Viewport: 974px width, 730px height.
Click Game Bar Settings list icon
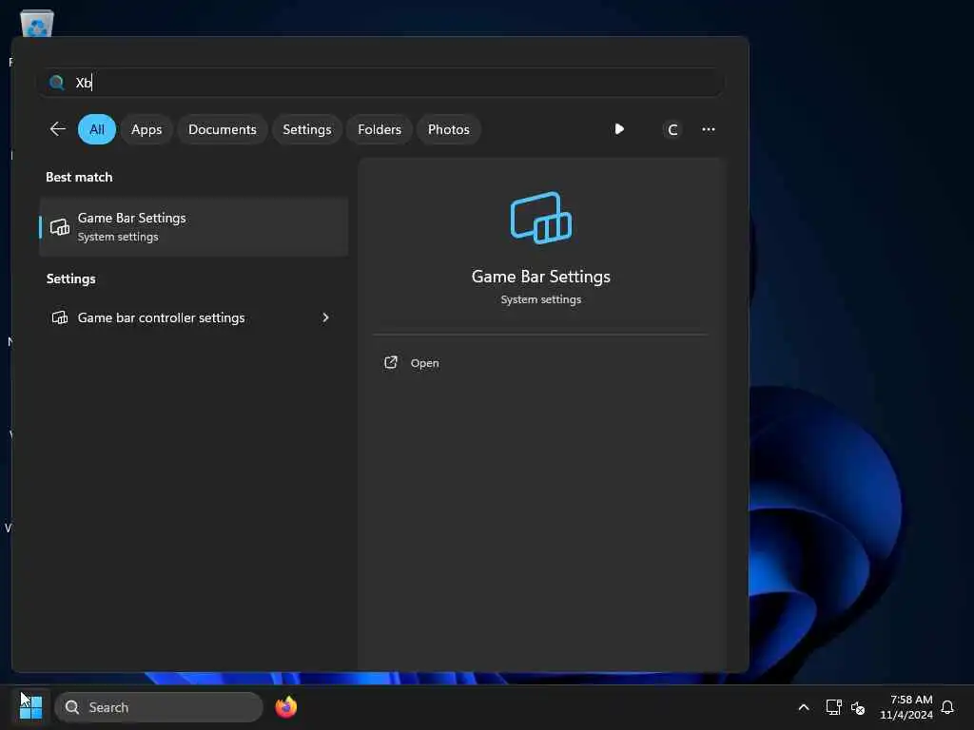(60, 227)
